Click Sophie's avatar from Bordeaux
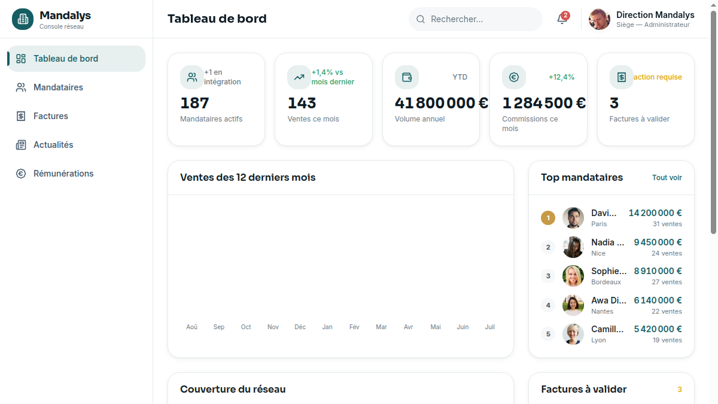 click(x=573, y=276)
